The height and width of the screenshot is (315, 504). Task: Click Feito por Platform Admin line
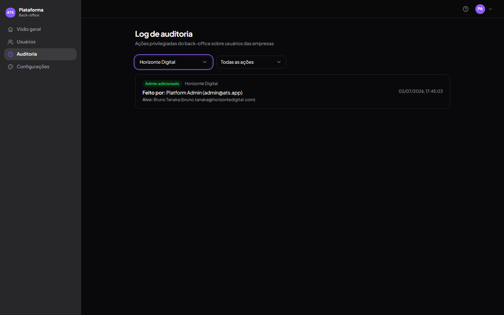tap(192, 93)
